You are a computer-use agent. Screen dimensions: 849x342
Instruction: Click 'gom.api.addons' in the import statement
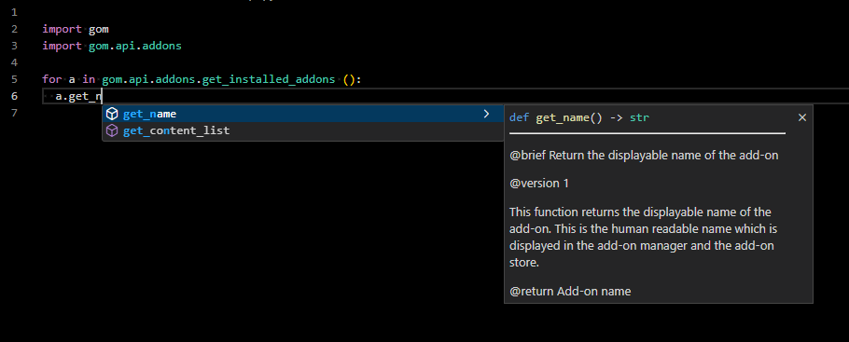(x=135, y=46)
